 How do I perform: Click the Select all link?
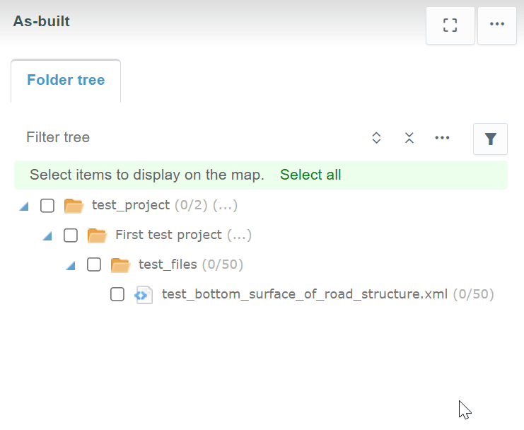310,175
